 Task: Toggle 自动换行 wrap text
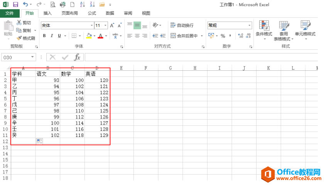click(182, 25)
